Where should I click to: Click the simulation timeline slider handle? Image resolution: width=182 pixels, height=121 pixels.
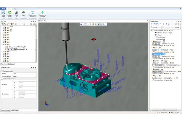coord(162,28)
